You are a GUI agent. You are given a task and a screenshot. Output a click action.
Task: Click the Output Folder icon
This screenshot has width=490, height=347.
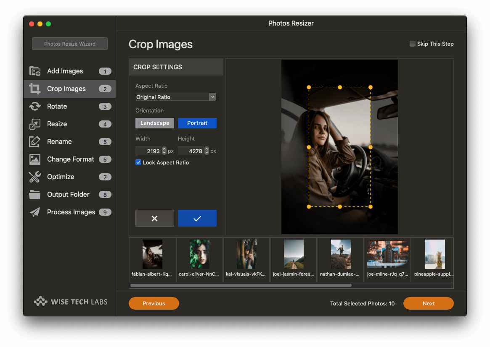click(x=34, y=195)
